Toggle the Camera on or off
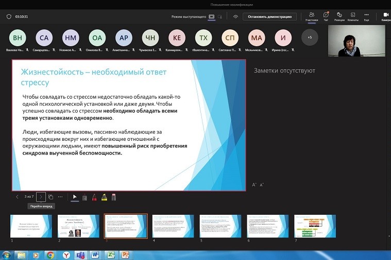This screenshot has width=391, height=260. pyautogui.click(x=386, y=16)
